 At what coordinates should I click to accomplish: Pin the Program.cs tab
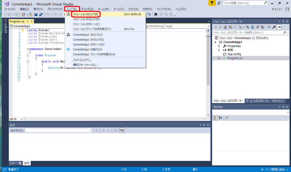pyautogui.click(x=28, y=21)
